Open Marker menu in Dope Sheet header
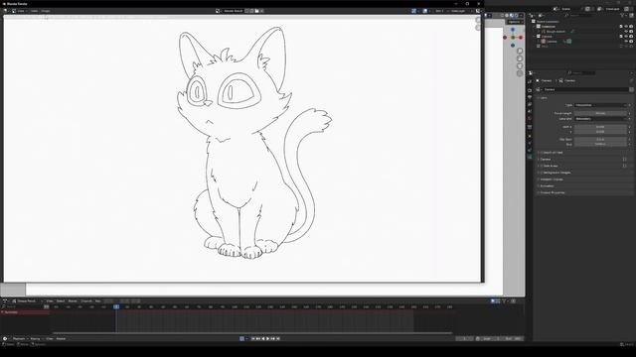636x357 pixels. pos(73,301)
